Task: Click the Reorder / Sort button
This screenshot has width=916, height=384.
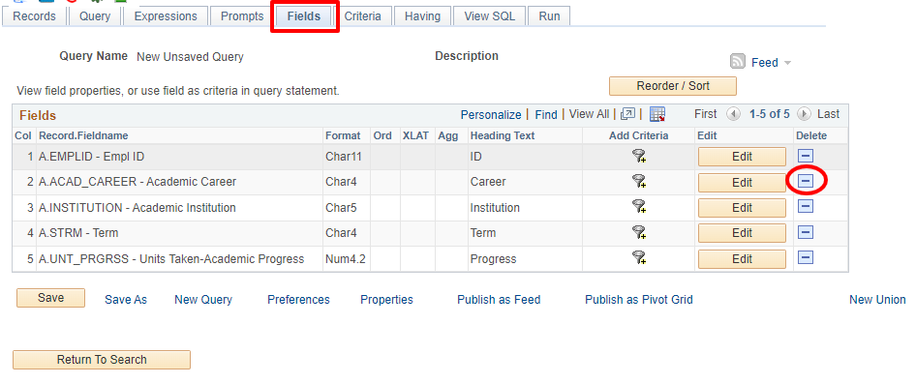Action: [x=673, y=86]
